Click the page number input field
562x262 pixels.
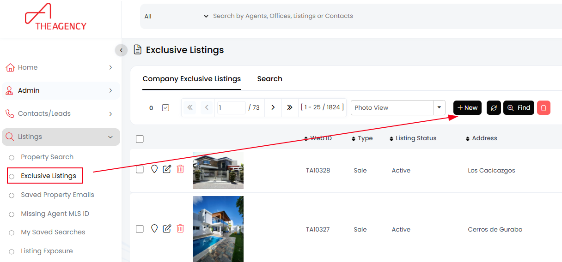click(231, 107)
